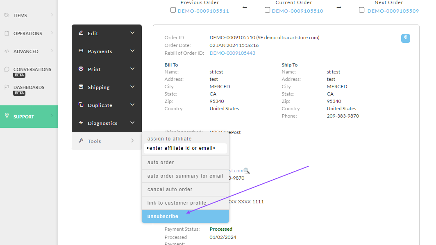Expand the Shipping section chevron

pyautogui.click(x=132, y=87)
